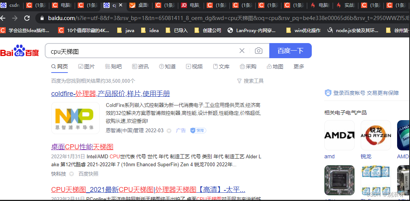This screenshot has width=410, height=201.
Task: Click the shield icon beside 登录百度帐号
Action: pos(328,93)
